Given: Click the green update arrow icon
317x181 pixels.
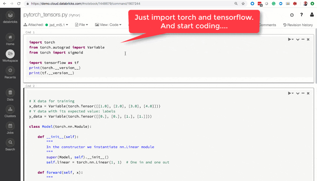Looking at the screenshot, I should point(312,4).
